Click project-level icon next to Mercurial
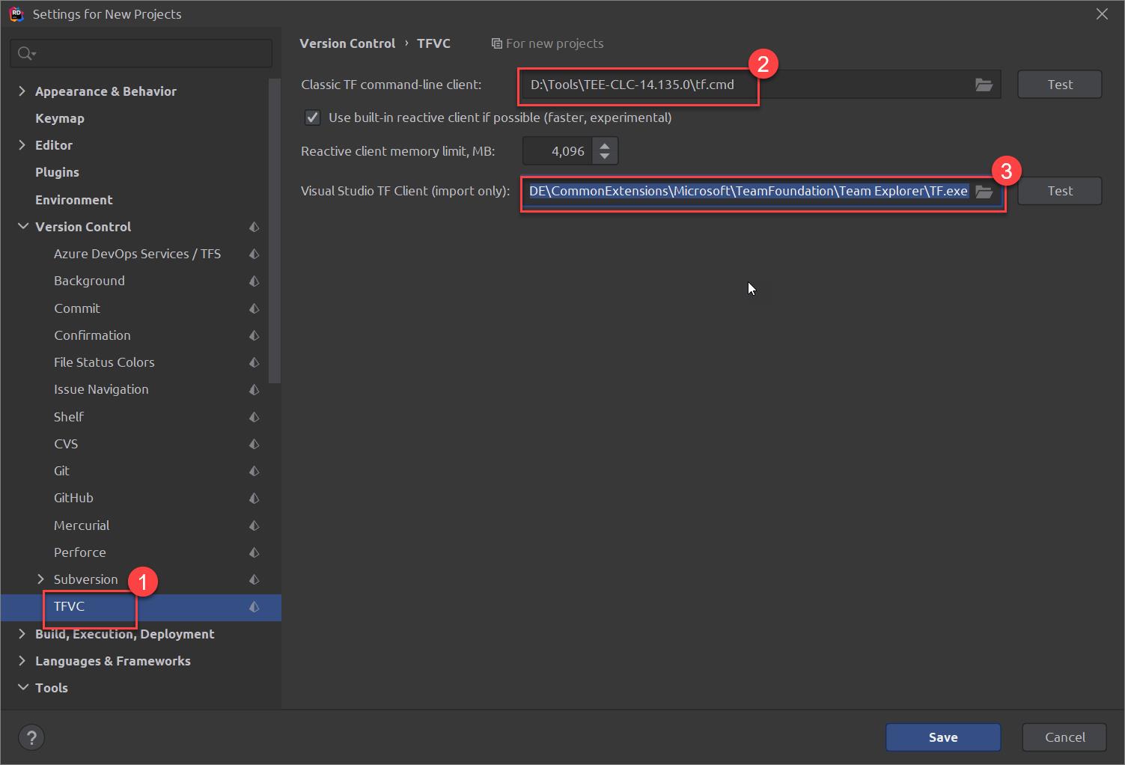 (254, 525)
